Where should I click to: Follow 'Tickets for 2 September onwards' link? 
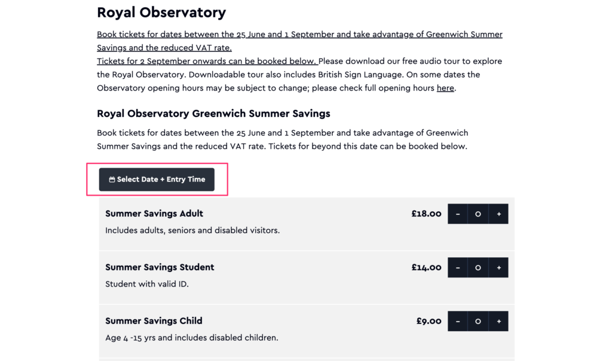(x=207, y=61)
